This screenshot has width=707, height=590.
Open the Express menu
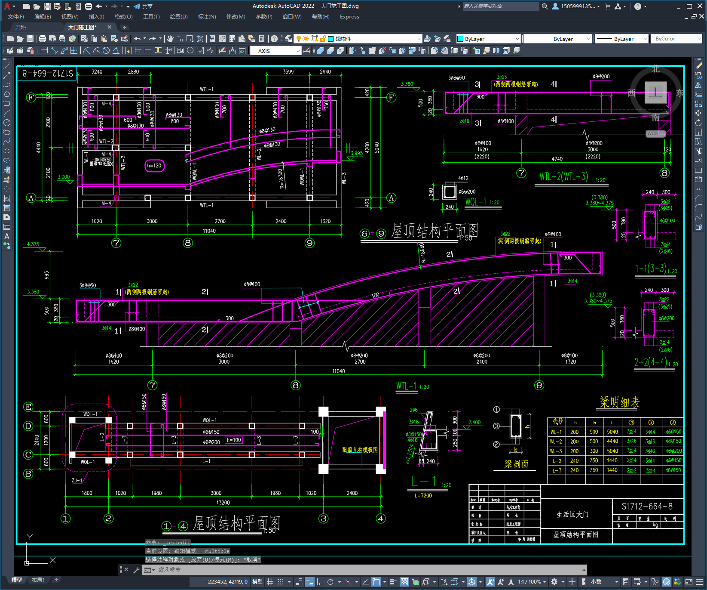coord(349,17)
